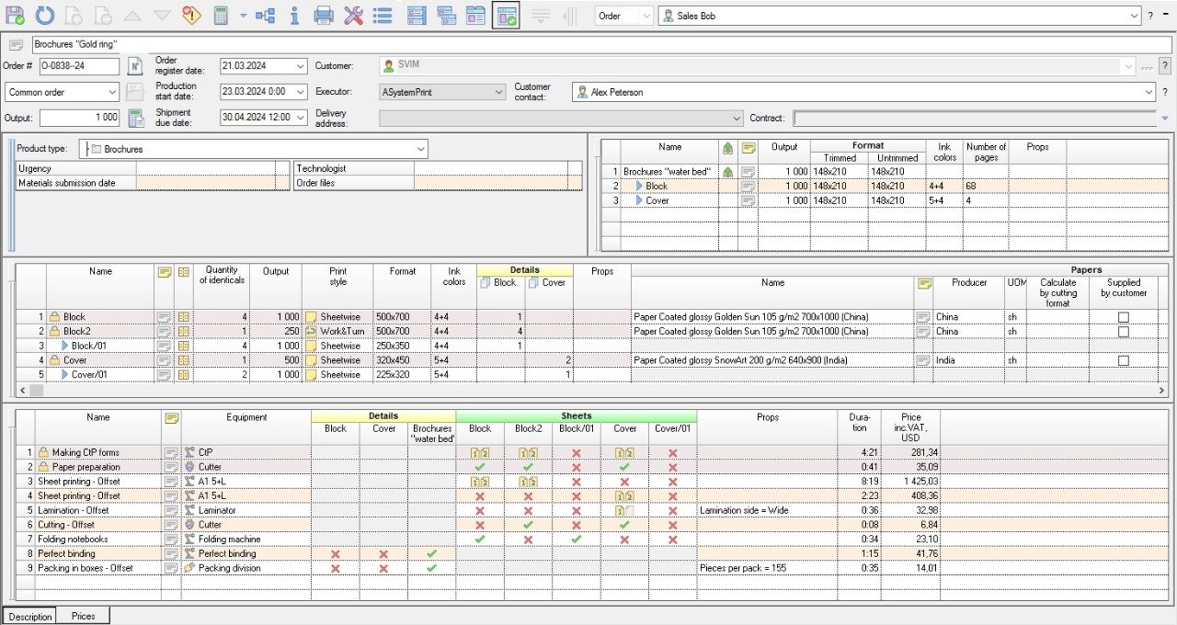Toggle Supplied by customer checkbox for Block2
The image size is (1177, 625).
pos(1123,332)
